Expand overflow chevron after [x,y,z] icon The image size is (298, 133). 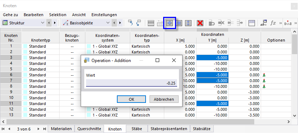pyautogui.click(x=295, y=23)
